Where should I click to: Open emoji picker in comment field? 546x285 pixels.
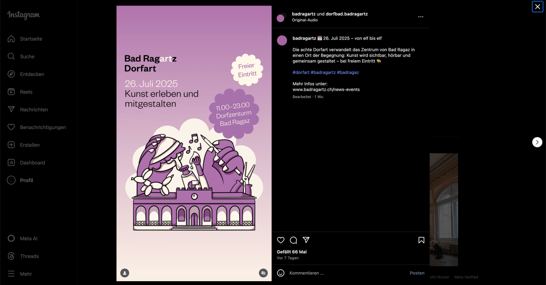(281, 273)
